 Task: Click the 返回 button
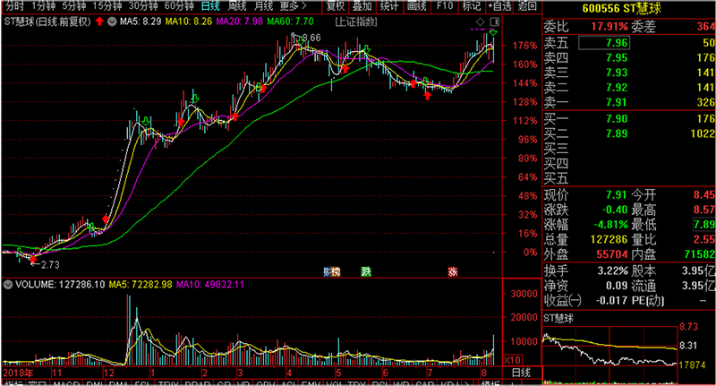pyautogui.click(x=527, y=5)
